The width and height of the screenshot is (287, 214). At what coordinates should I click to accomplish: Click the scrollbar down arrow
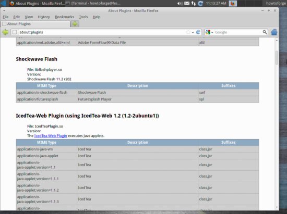tap(277, 207)
